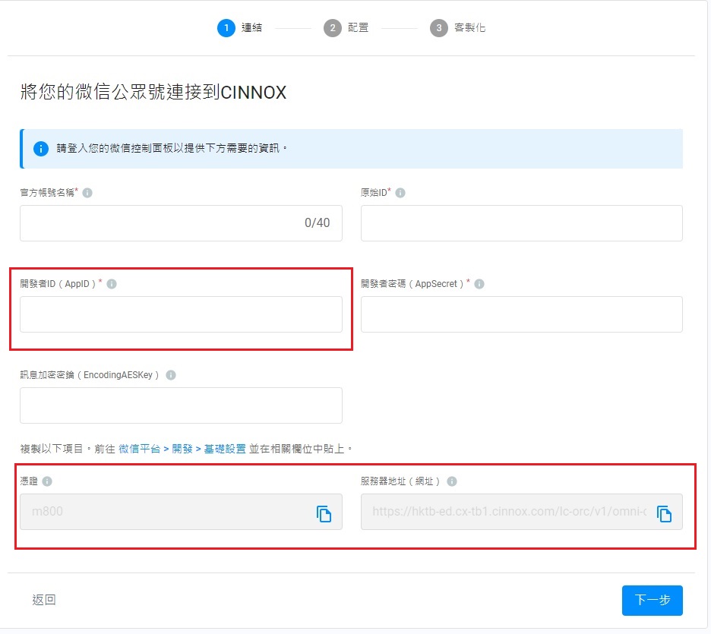Image resolution: width=711 pixels, height=634 pixels.
Task: Focus the 開發者ID (AppID) input field
Action: point(181,314)
